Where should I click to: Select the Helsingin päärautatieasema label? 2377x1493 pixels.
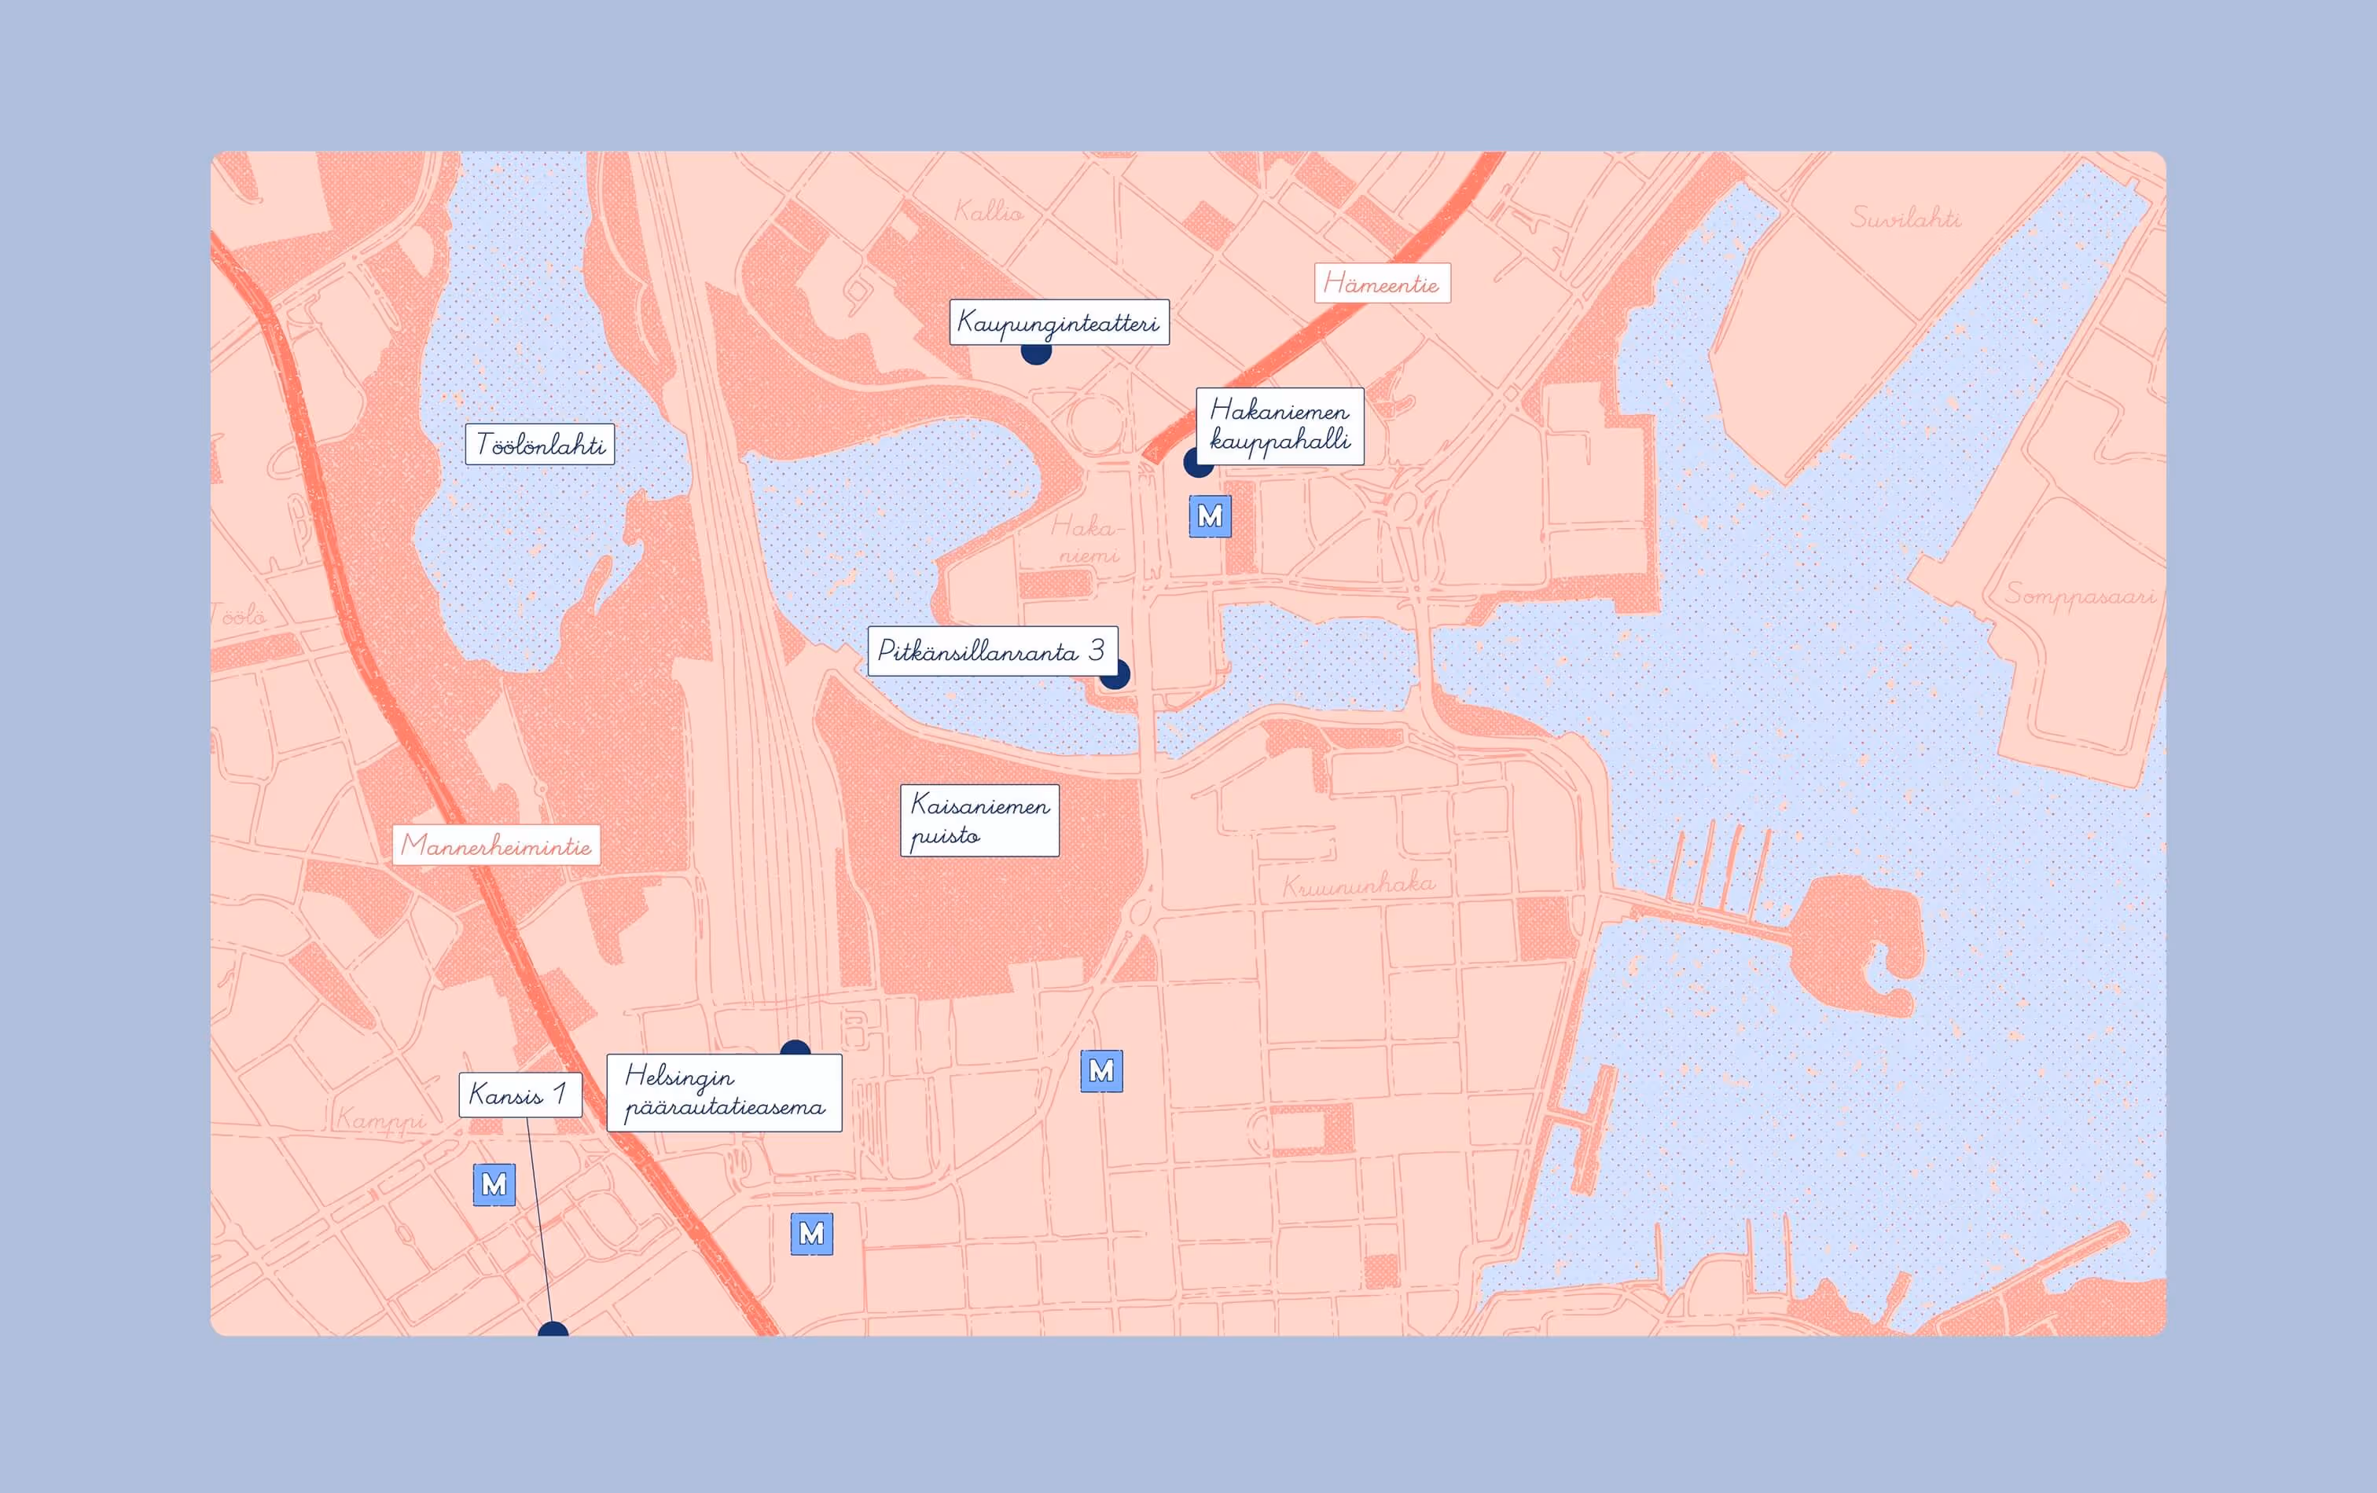click(724, 1092)
